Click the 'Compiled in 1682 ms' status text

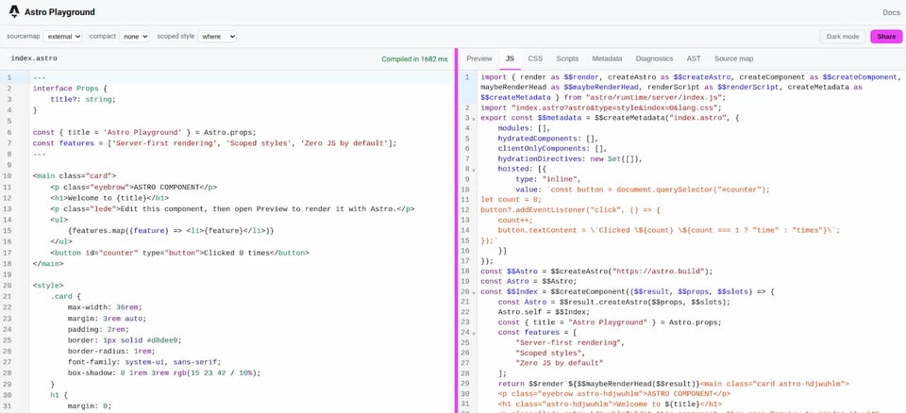(414, 58)
